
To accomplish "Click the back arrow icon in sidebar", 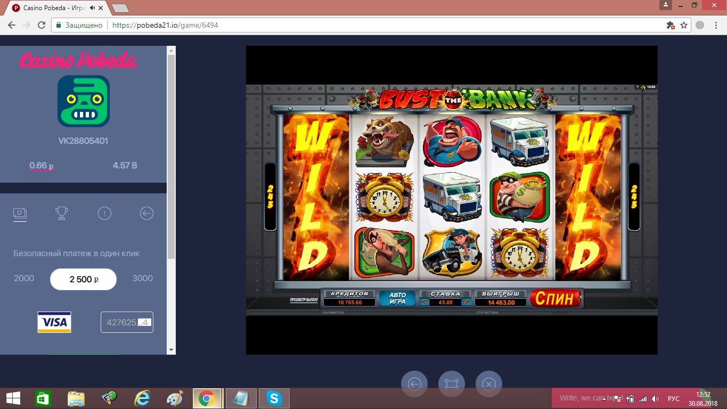I will pyautogui.click(x=146, y=214).
